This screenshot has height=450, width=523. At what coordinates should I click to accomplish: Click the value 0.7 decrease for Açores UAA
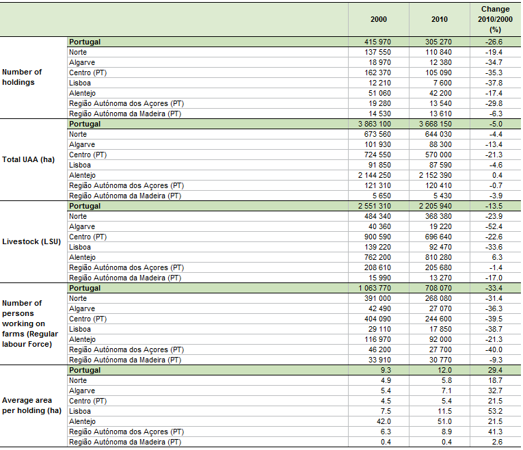[x=496, y=186]
